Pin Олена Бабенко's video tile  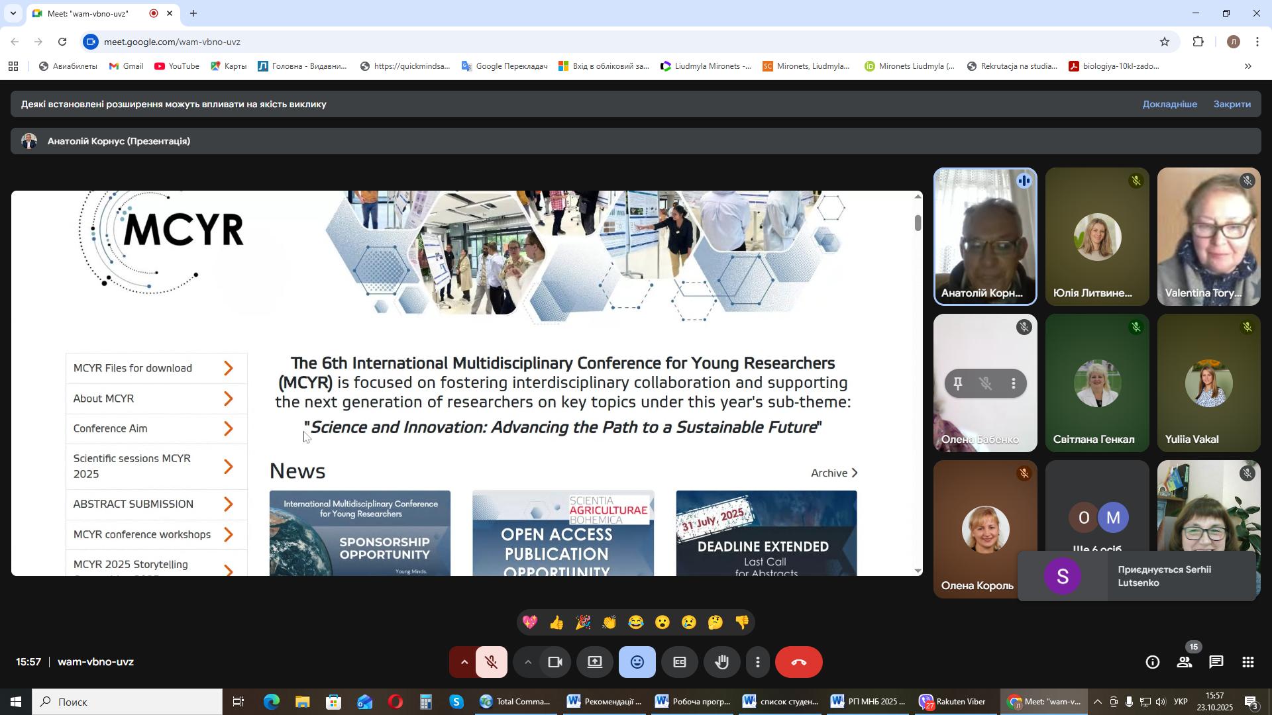[x=957, y=383]
